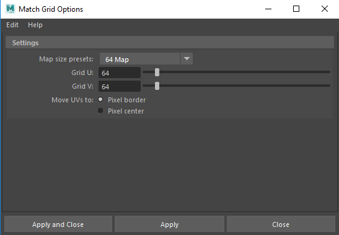The height and width of the screenshot is (235, 339).
Task: Click the Apply and Close button
Action: [x=58, y=224]
